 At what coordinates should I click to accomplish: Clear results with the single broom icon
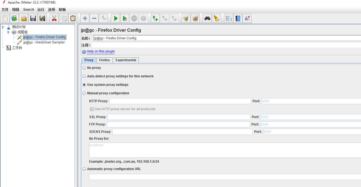point(186,18)
